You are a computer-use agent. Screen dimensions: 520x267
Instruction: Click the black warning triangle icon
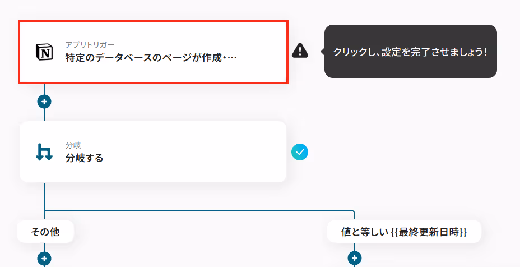pos(300,50)
